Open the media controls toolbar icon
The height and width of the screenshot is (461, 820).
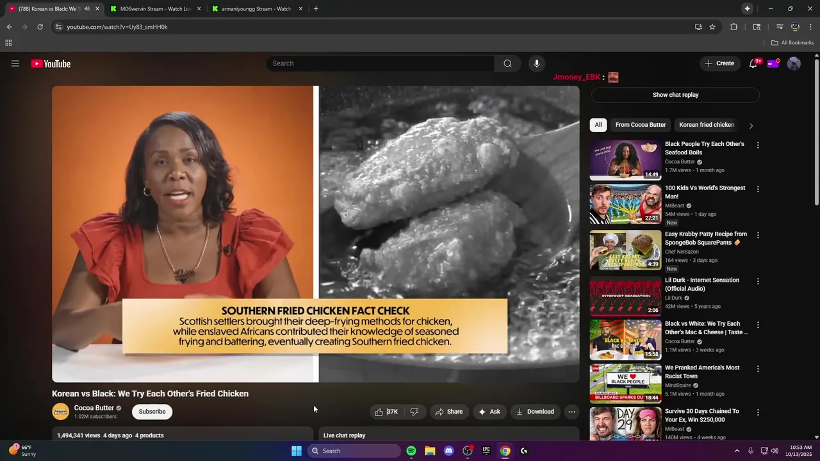tap(780, 27)
